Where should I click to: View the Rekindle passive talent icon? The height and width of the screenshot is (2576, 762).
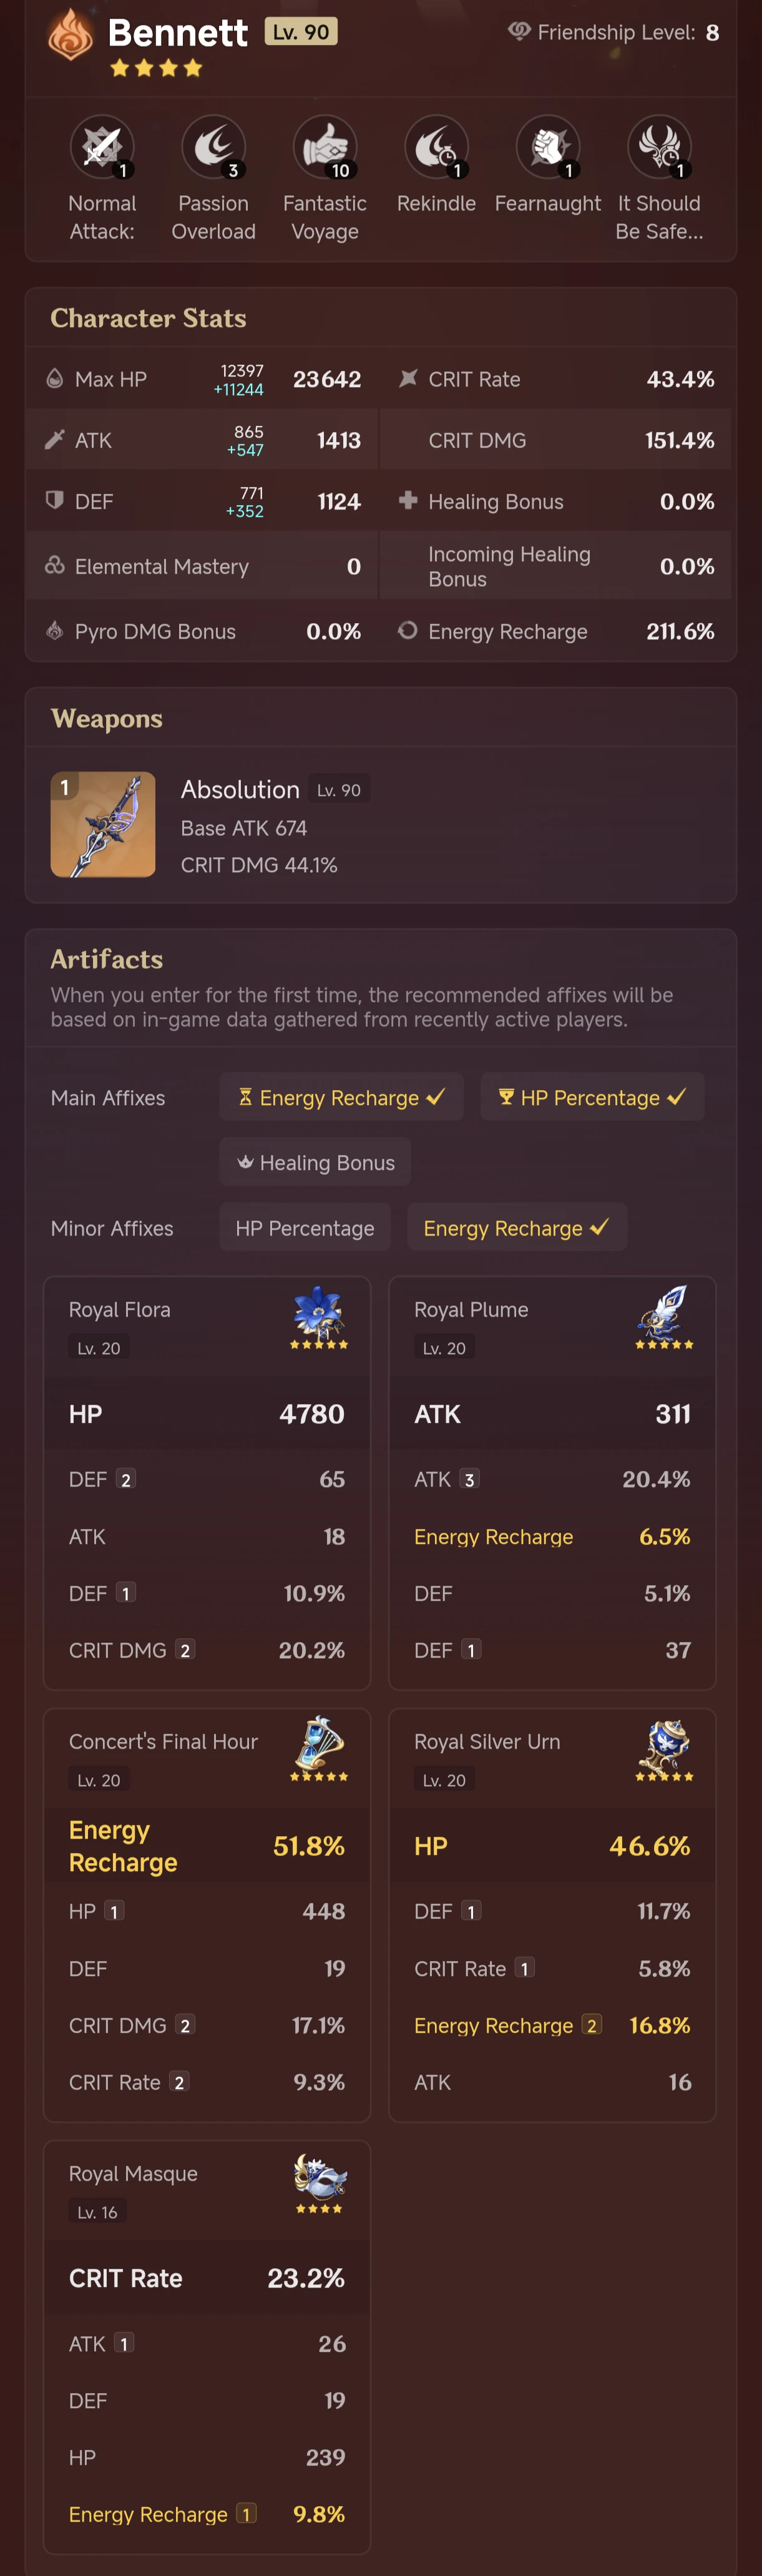436,146
